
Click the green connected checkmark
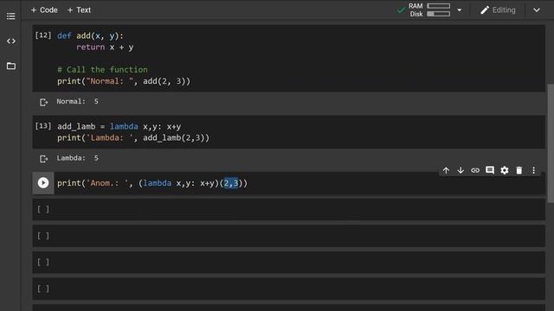(401, 10)
